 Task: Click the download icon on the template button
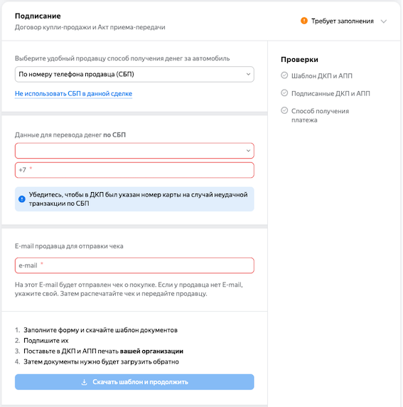(x=84, y=382)
